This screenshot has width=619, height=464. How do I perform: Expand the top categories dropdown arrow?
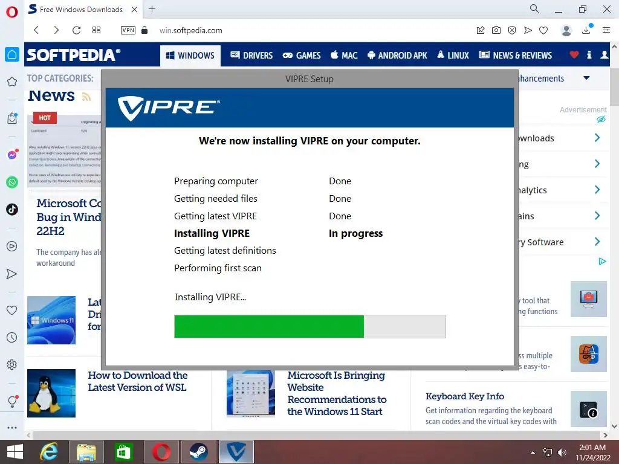(x=586, y=78)
